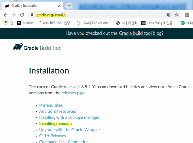This screenshot has height=143, width=193.
Task: Jump to Older Releases
Action: [53, 136]
